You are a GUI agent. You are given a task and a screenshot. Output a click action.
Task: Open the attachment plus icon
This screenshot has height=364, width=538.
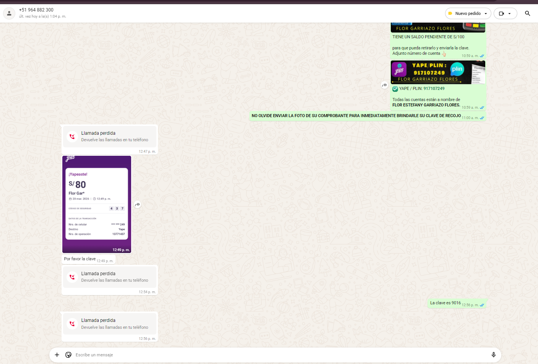pyautogui.click(x=57, y=355)
